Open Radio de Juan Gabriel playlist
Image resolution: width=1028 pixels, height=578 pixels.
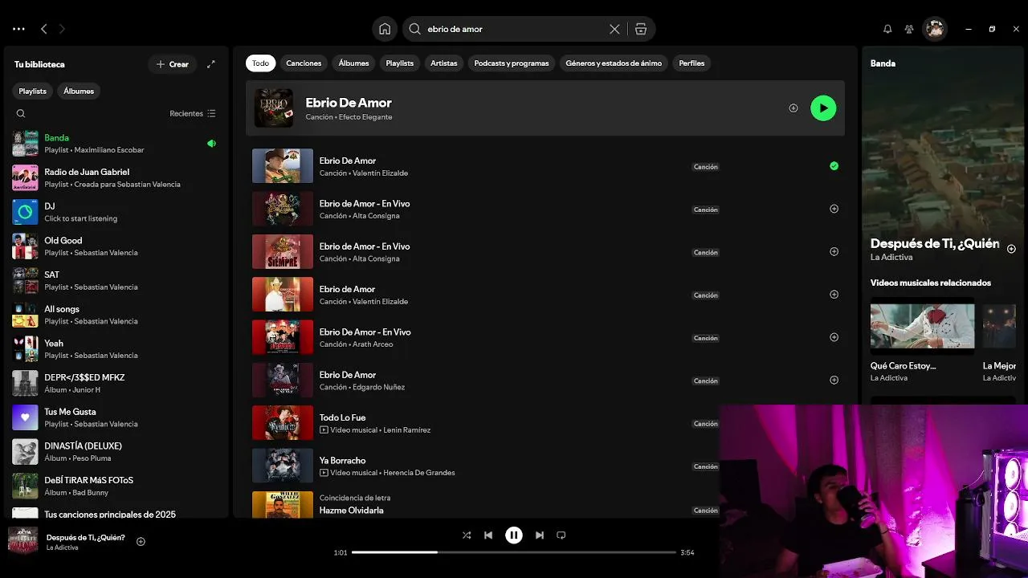click(x=116, y=177)
